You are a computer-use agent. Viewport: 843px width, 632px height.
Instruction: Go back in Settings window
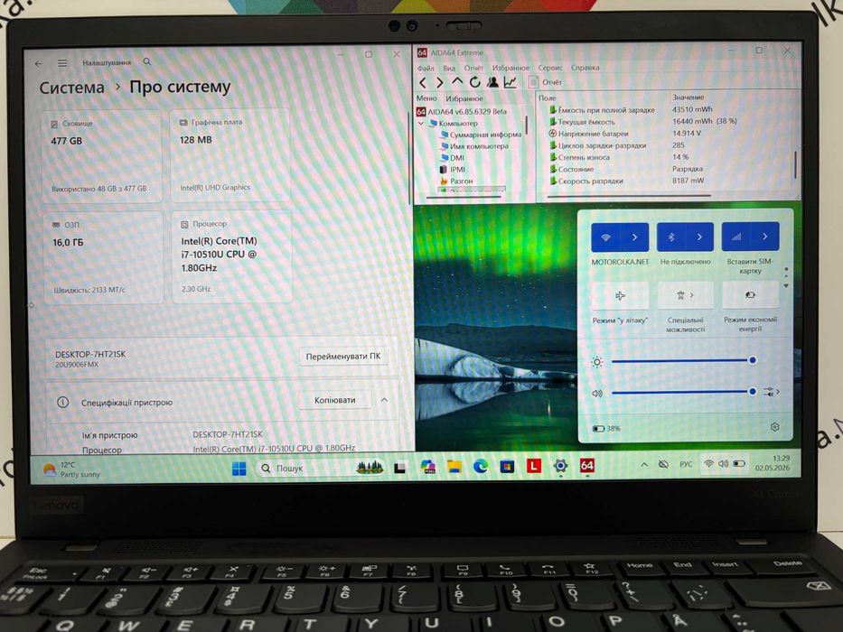coord(39,63)
